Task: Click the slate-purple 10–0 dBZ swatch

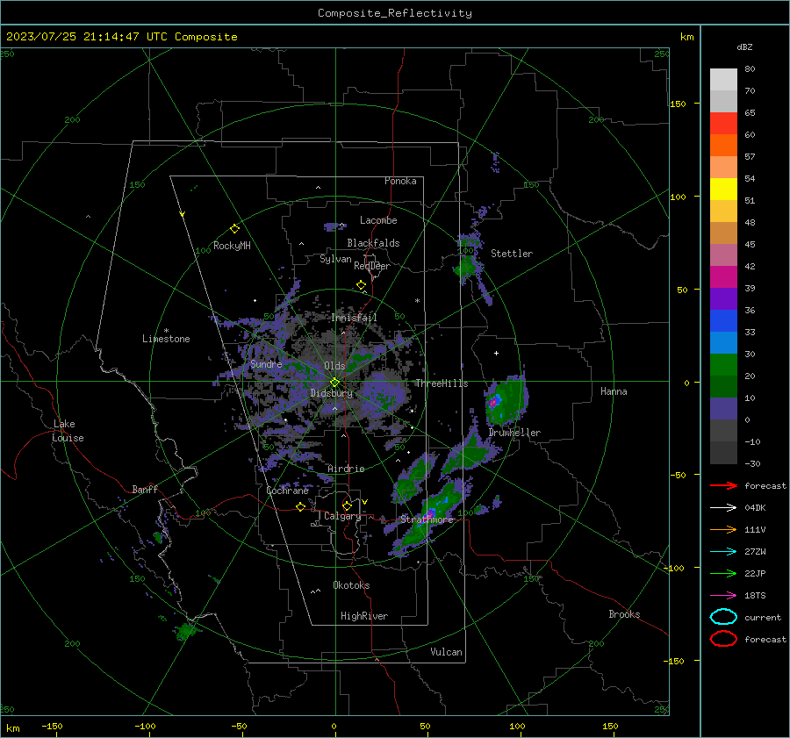Action: point(723,409)
